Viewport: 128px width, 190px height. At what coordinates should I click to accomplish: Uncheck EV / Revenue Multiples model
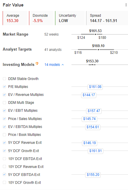coord(4,95)
